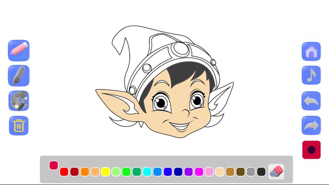Screen dimensions: 329x185
Task: Go to the home screen
Action: click(311, 51)
